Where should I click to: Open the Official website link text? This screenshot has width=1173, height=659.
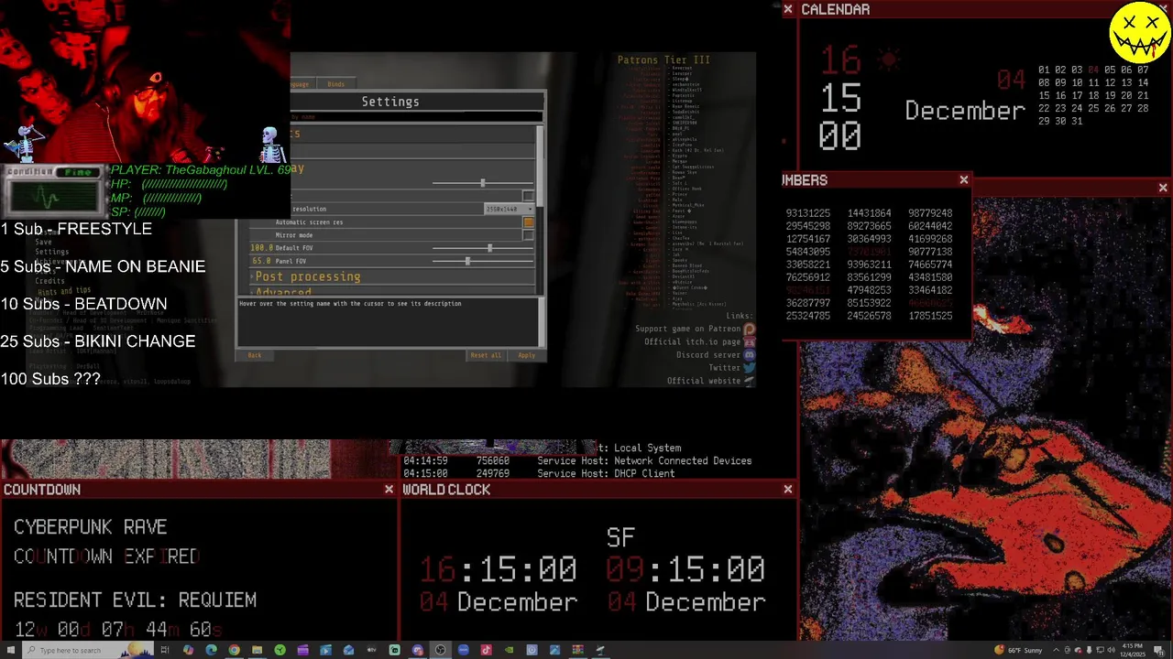(x=704, y=380)
